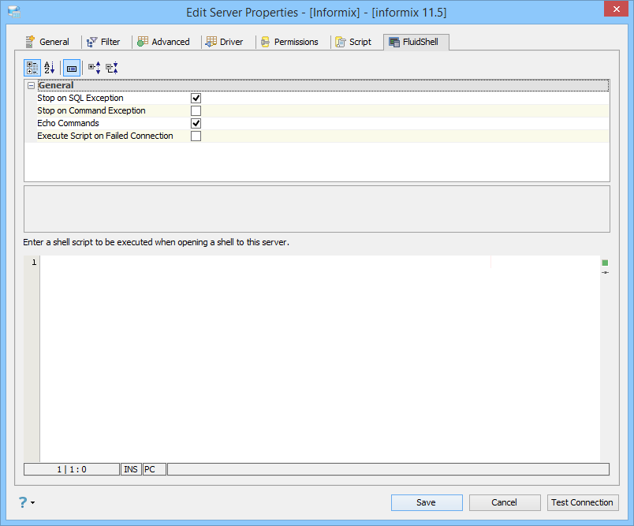Open the Advanced tab
The height and width of the screenshot is (526, 634).
[x=163, y=42]
